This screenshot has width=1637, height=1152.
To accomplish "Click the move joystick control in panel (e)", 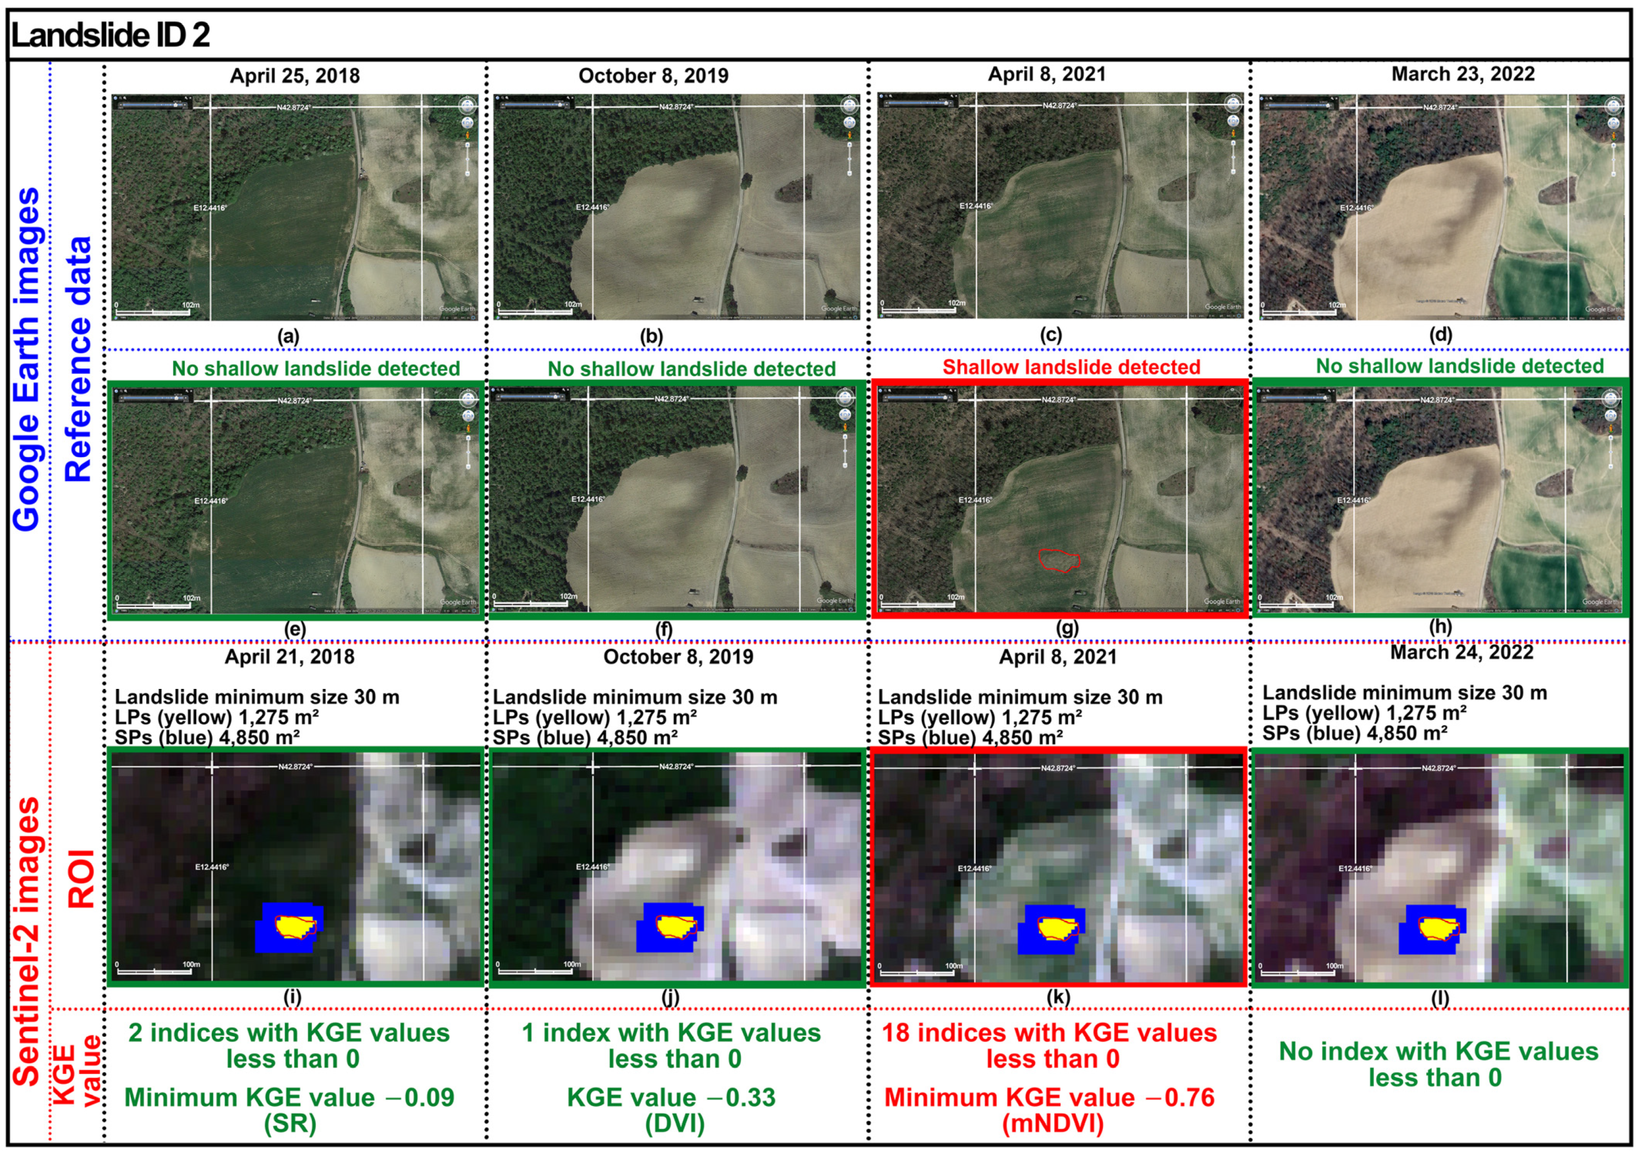I will (x=468, y=415).
